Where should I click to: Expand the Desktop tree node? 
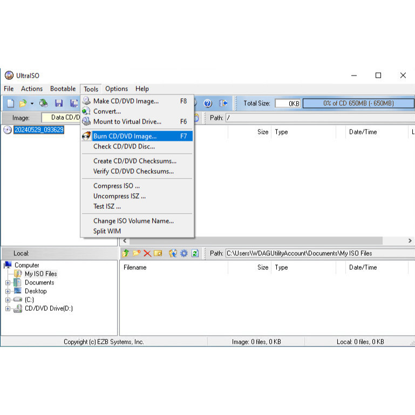8,291
